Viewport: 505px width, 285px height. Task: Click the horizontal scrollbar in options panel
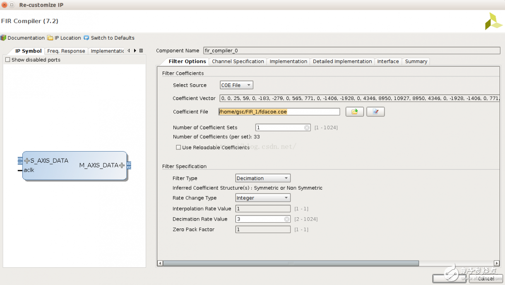(x=291, y=263)
